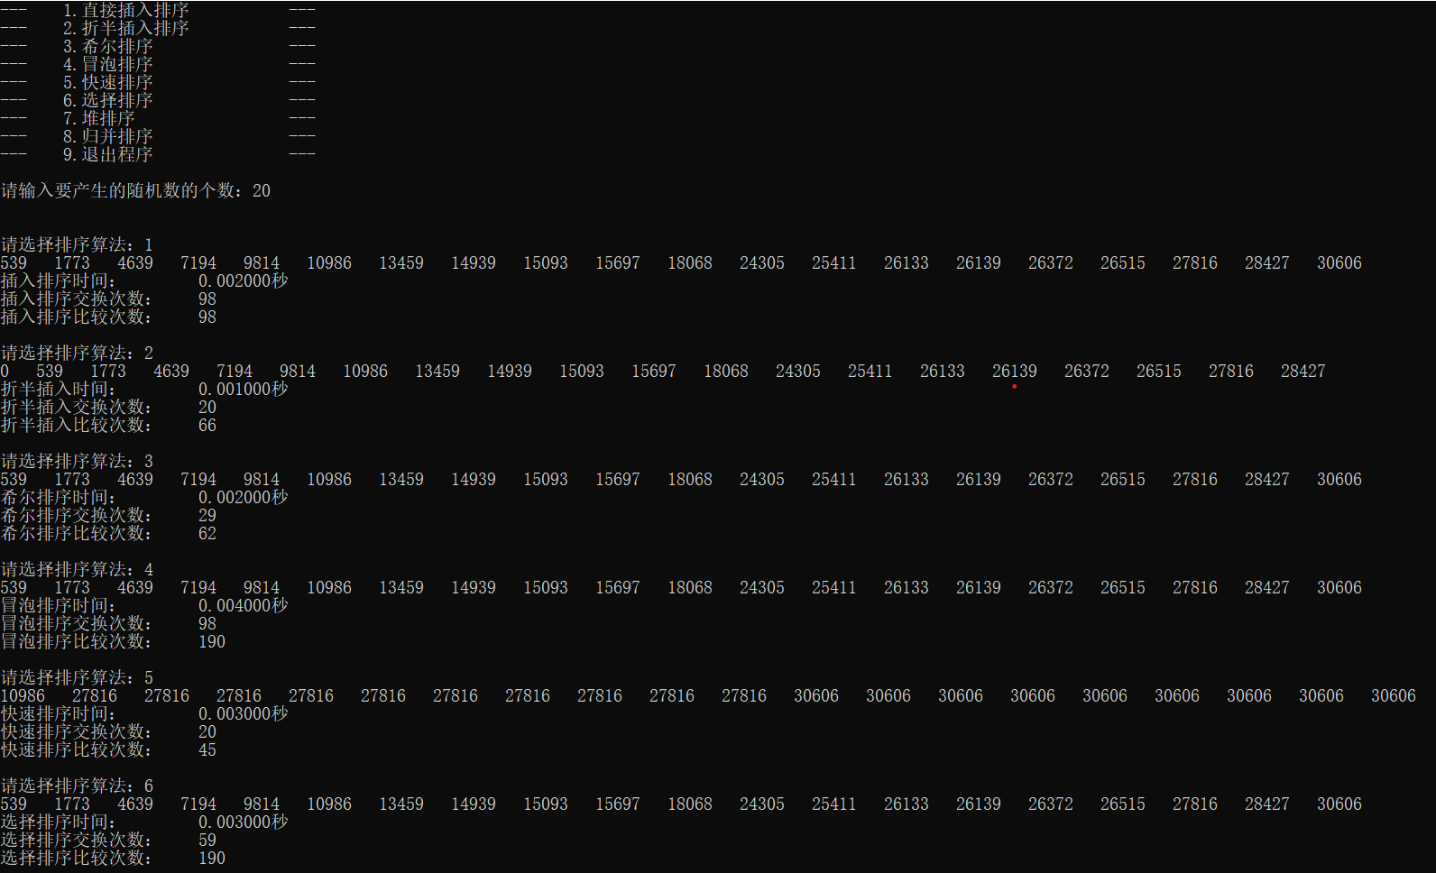The width and height of the screenshot is (1436, 873).
Task: Click the '选择排序交换次数:' label
Action: pos(77,840)
